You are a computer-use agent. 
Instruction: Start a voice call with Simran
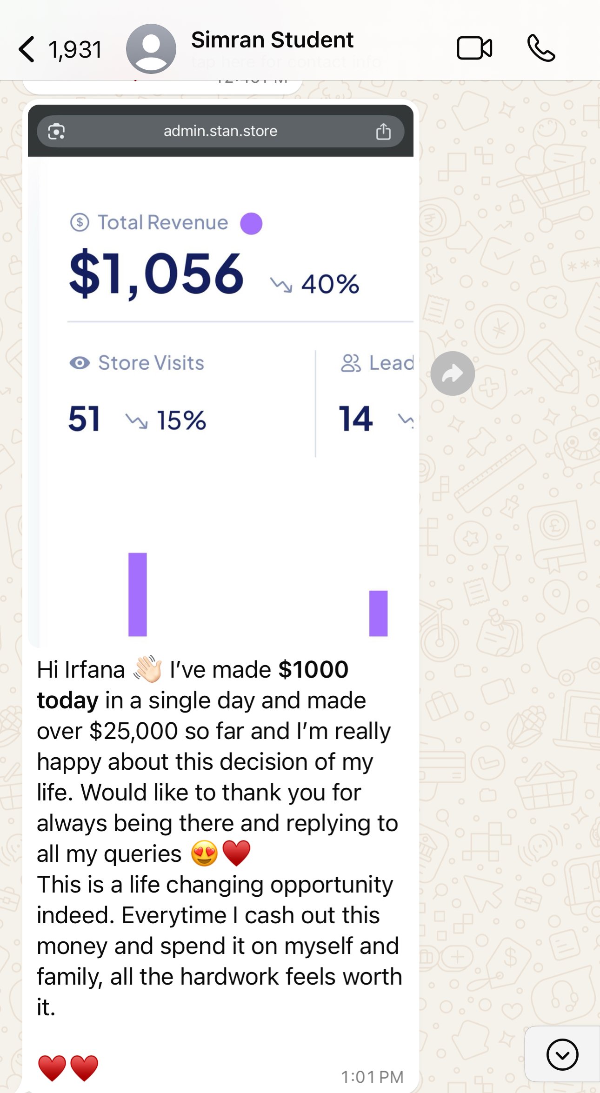(541, 48)
